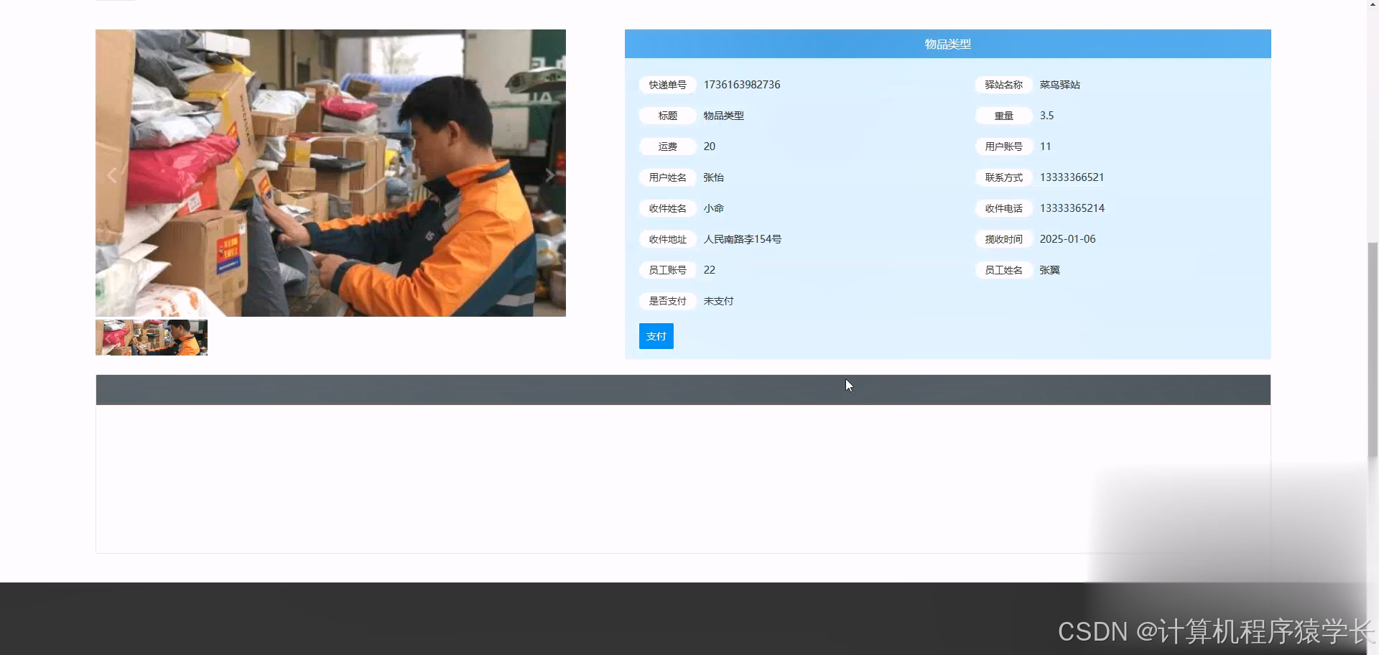Click contact number 13333366521
The image size is (1379, 655).
tap(1072, 177)
